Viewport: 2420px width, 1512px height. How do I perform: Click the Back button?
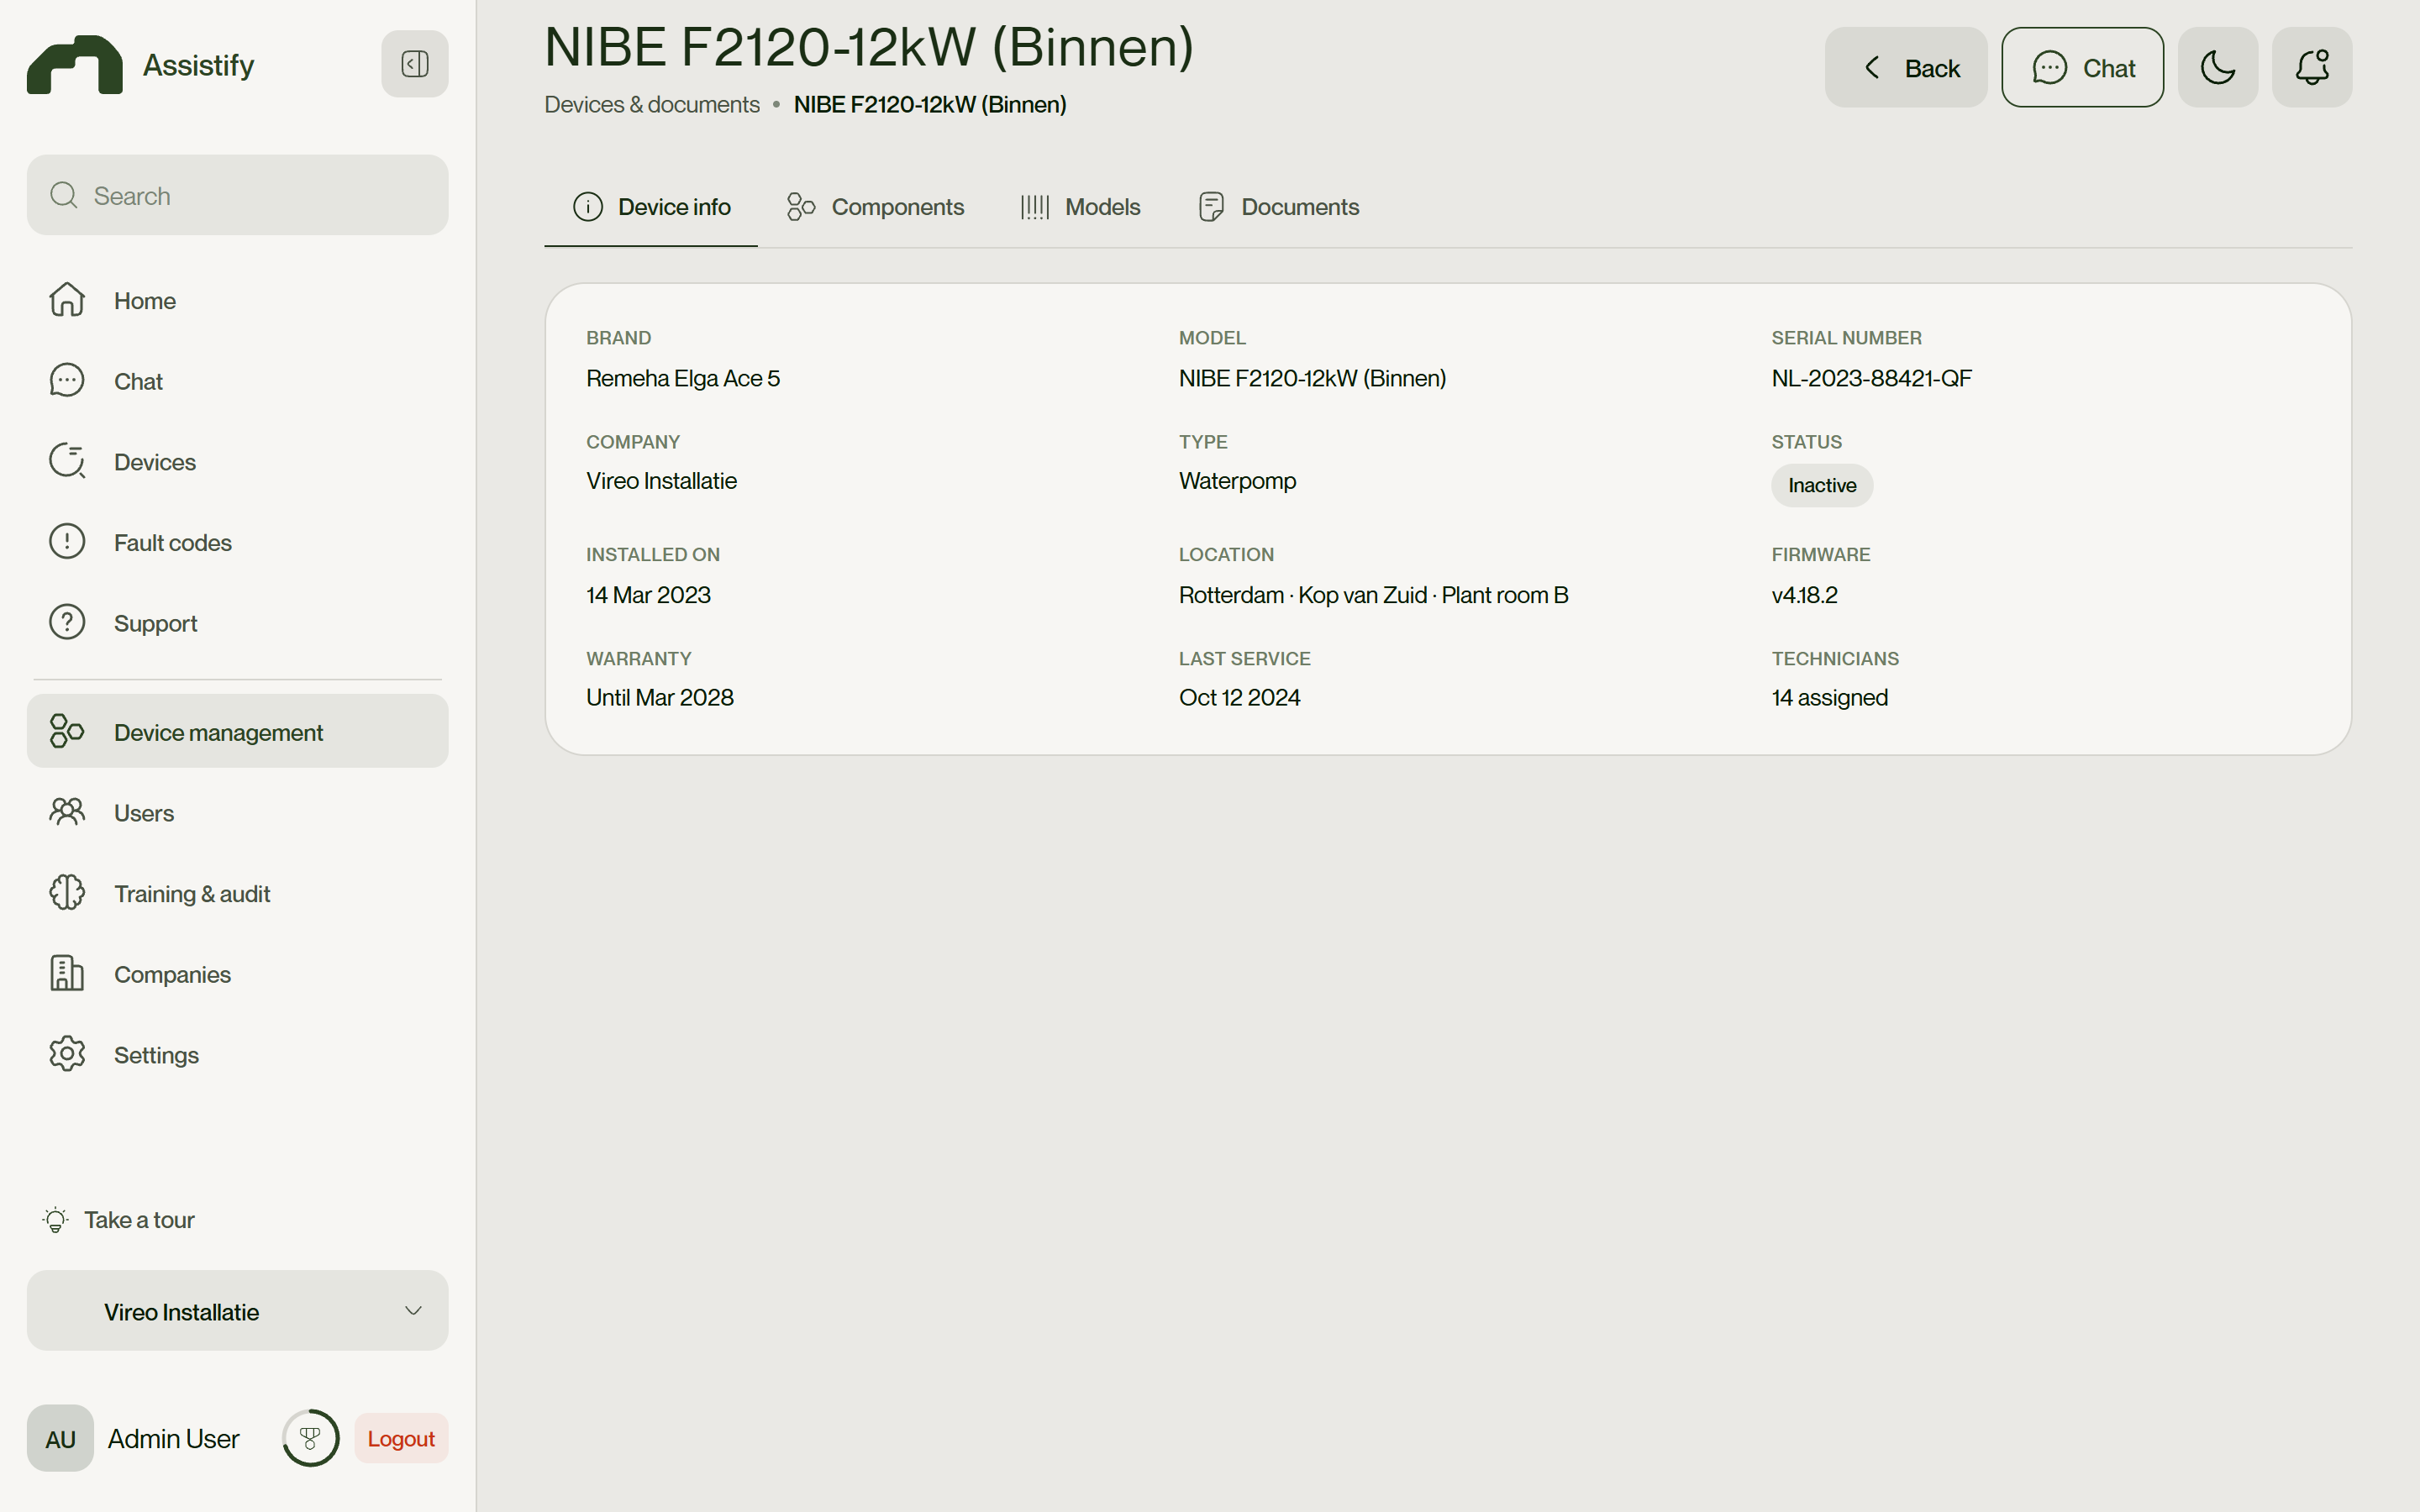click(1906, 67)
